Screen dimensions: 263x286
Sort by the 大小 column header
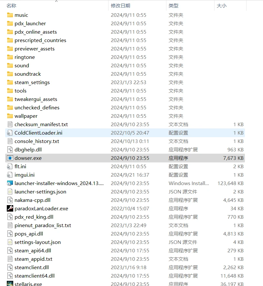[221, 5]
